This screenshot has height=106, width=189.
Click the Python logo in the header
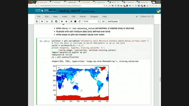(158, 11)
